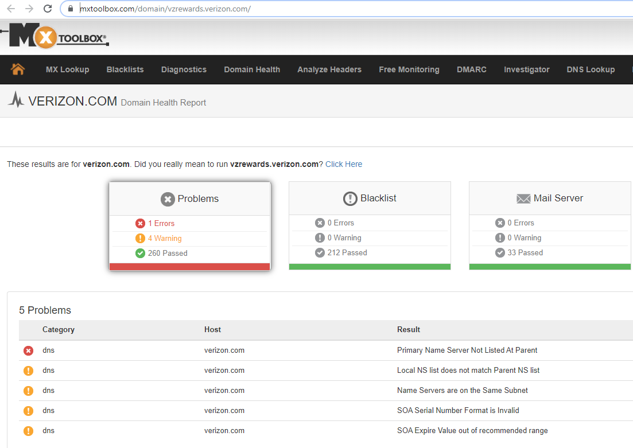The width and height of the screenshot is (633, 448).
Task: Select the Blacklist card heading
Action: 378,198
